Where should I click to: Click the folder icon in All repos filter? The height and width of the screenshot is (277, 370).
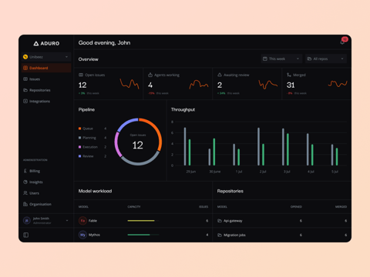pyautogui.click(x=309, y=58)
